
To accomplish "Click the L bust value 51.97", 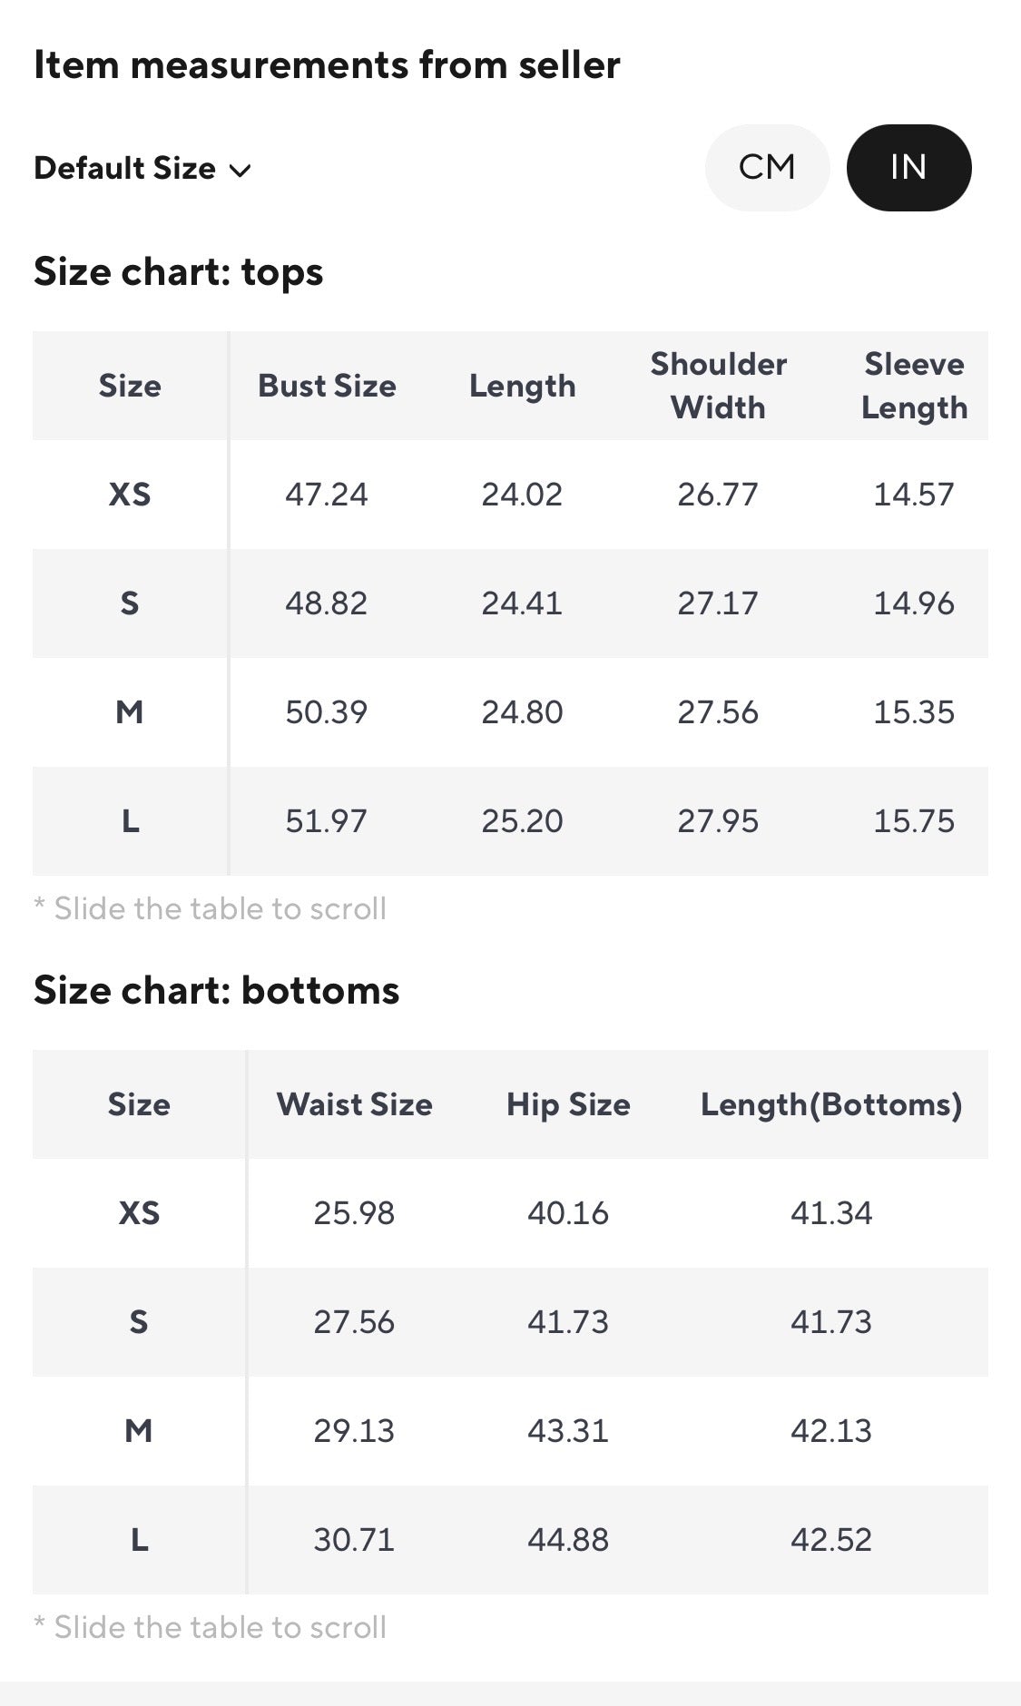I will 327,821.
